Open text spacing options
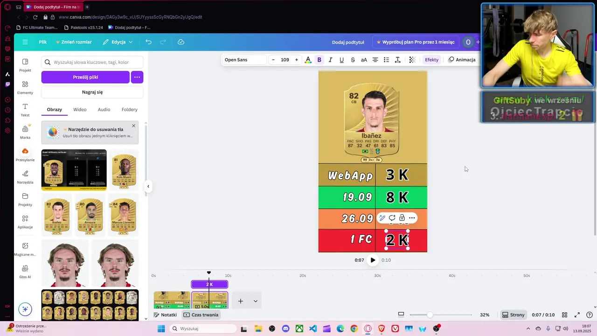 pos(397,60)
